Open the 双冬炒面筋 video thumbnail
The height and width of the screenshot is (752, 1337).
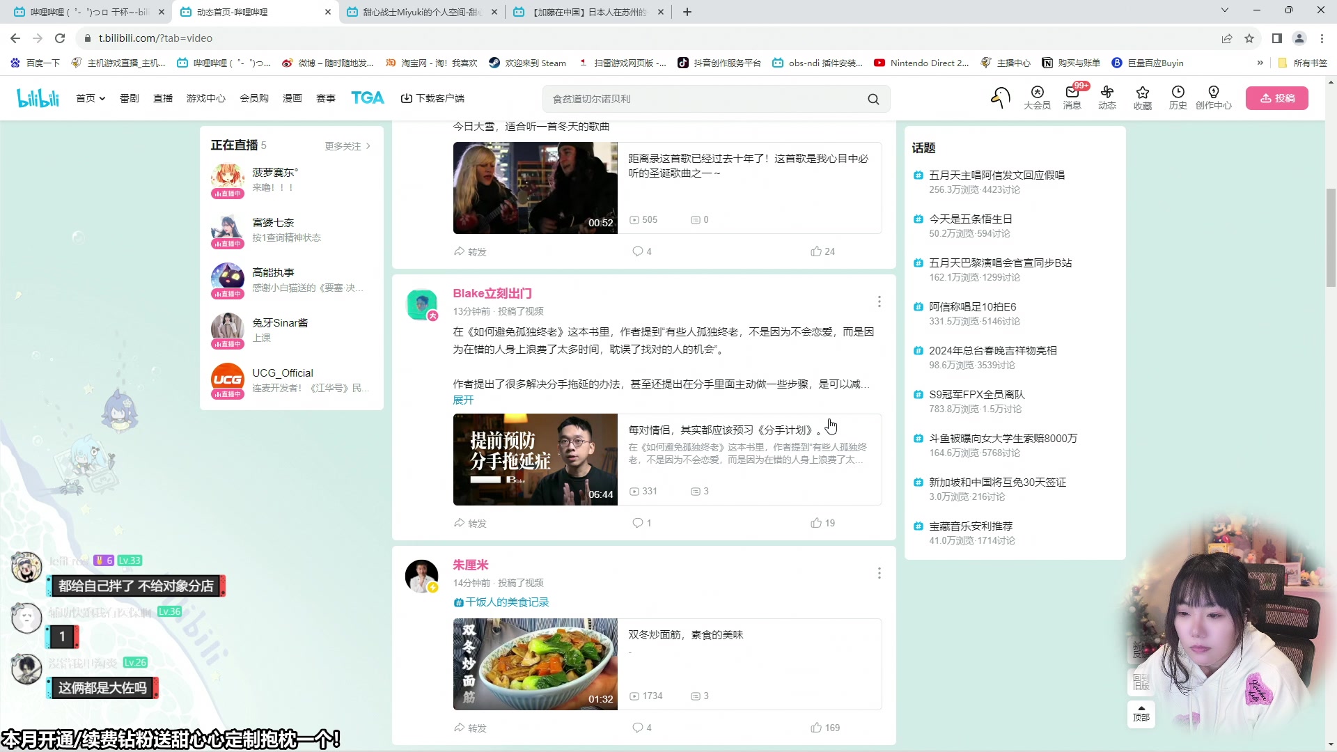tap(535, 664)
